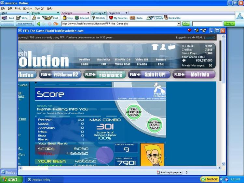The width and height of the screenshot is (244, 183).
Task: Click the user profile silhouette icon
Action: (x=163, y=47)
